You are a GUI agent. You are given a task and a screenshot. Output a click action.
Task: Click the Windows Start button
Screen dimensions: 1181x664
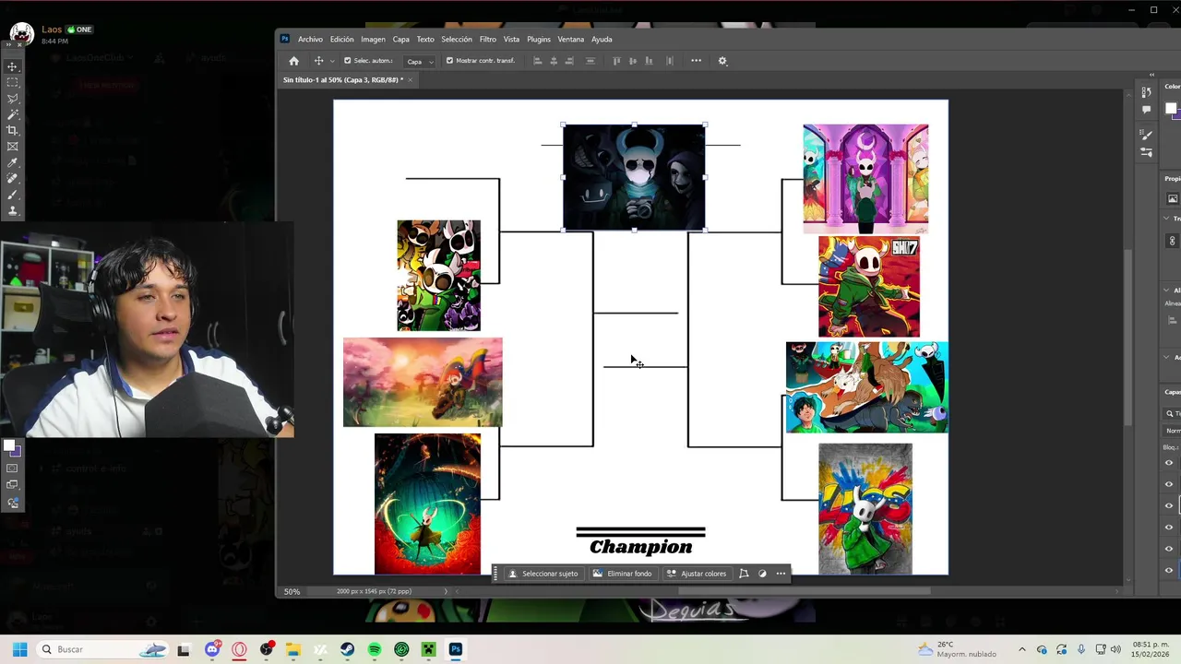tap(19, 649)
